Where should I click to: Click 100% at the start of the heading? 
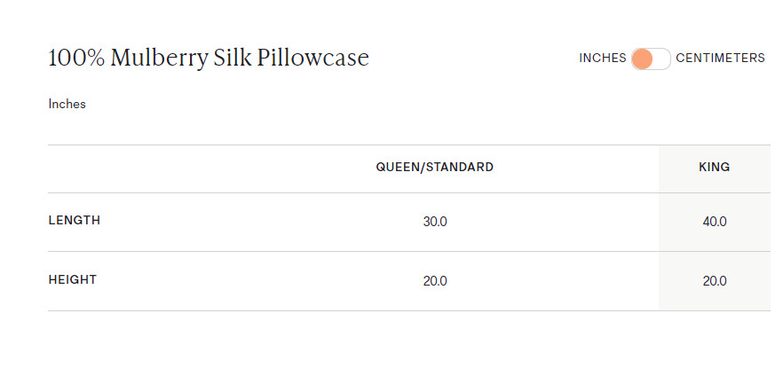click(77, 59)
